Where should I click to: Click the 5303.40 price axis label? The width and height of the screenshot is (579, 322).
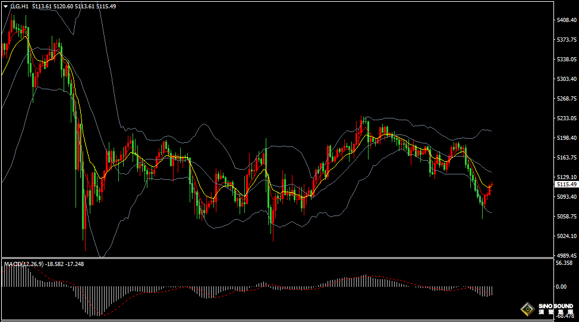566,79
